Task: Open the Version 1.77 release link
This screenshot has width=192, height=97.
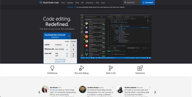Action: [72, 7]
